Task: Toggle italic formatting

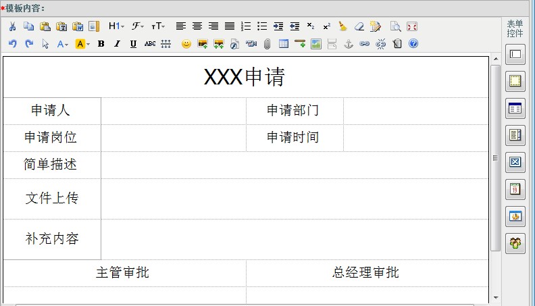Action: pyautogui.click(x=117, y=44)
